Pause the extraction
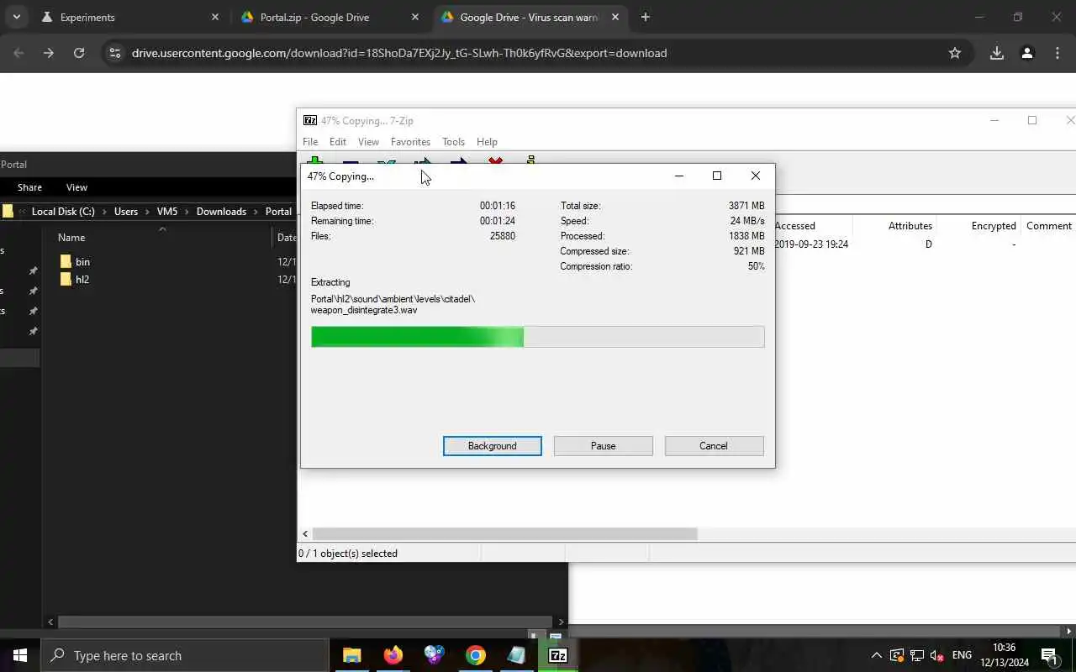Viewport: 1076px width, 672px height. [x=604, y=446]
